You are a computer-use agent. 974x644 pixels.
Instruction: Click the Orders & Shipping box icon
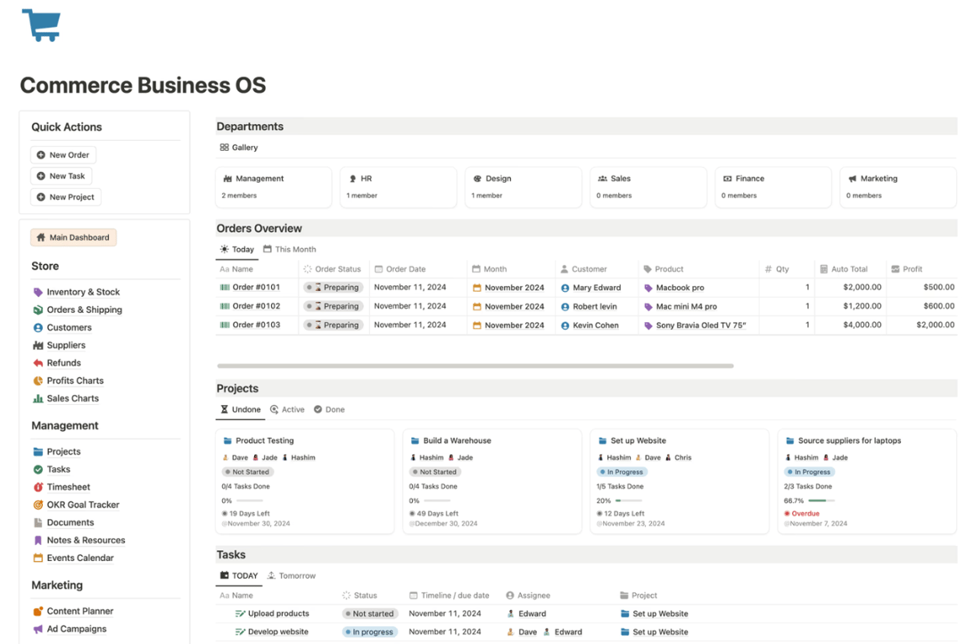point(38,310)
